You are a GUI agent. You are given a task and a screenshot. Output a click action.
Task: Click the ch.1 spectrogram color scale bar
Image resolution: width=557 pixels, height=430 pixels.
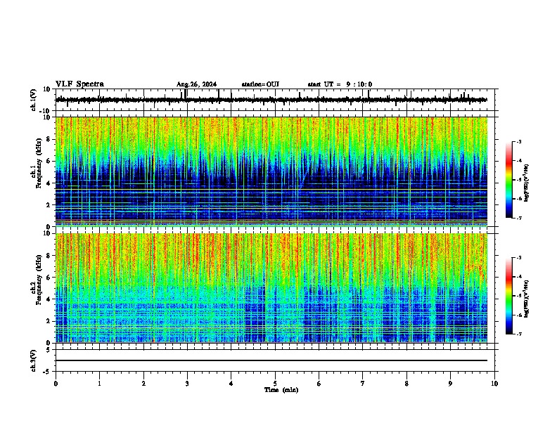(509, 180)
